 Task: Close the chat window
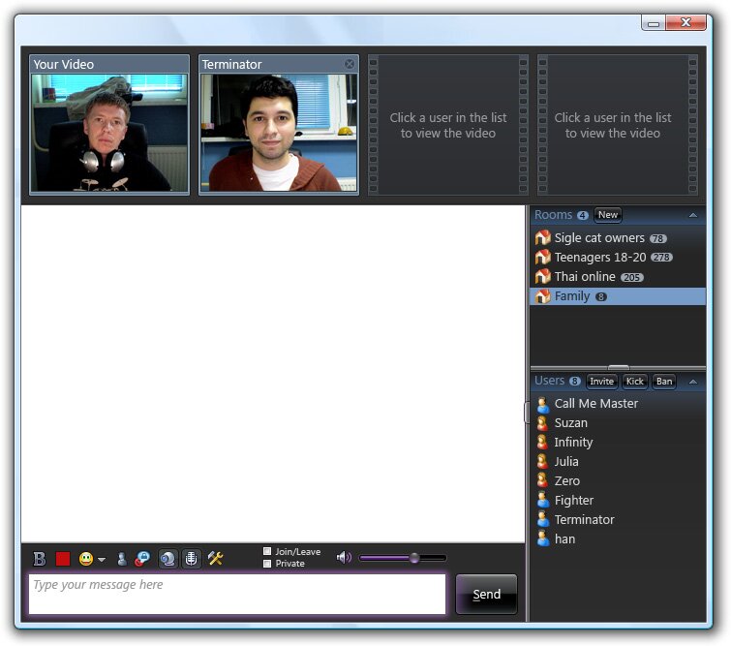pyautogui.click(x=685, y=22)
